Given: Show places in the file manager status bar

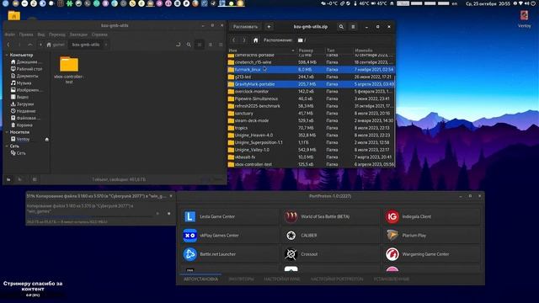Looking at the screenshot, I should point(8,179).
